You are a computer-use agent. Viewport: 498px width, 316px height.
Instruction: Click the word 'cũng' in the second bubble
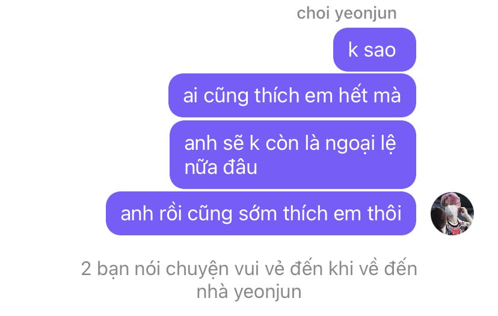click(x=226, y=96)
